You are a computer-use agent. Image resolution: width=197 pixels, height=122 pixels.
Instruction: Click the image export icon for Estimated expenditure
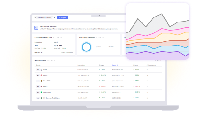(x=58, y=37)
